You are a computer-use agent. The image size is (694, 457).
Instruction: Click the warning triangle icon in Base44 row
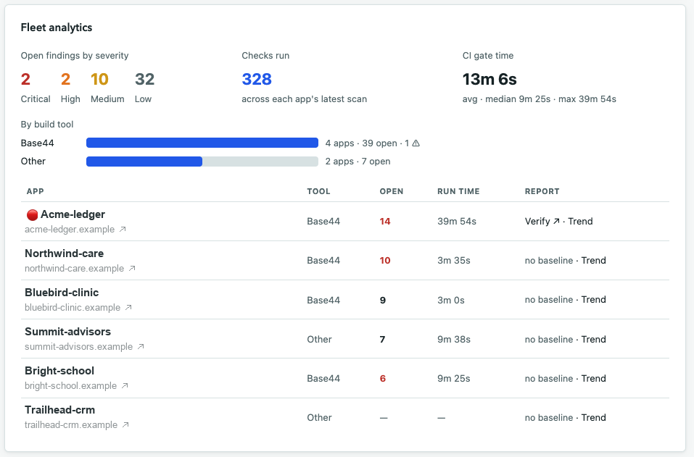416,143
